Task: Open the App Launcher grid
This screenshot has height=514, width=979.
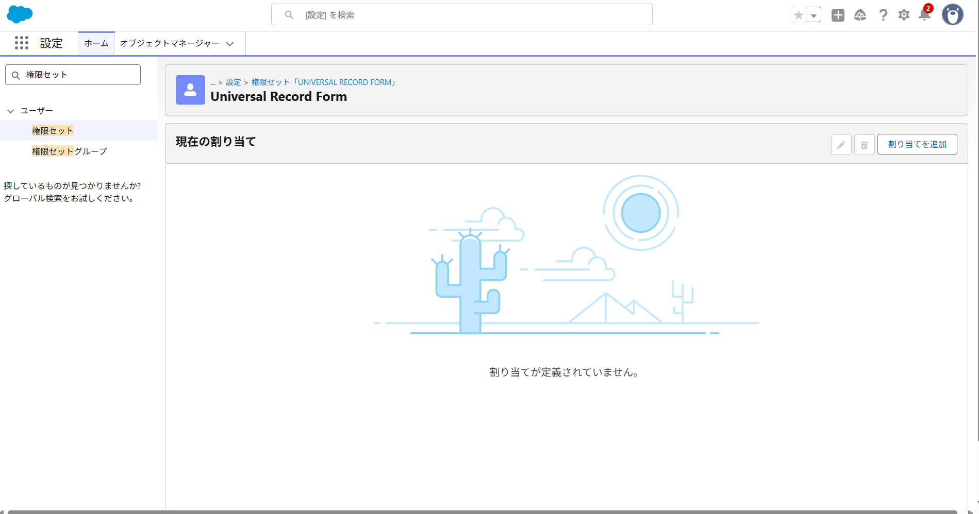Action: tap(21, 43)
